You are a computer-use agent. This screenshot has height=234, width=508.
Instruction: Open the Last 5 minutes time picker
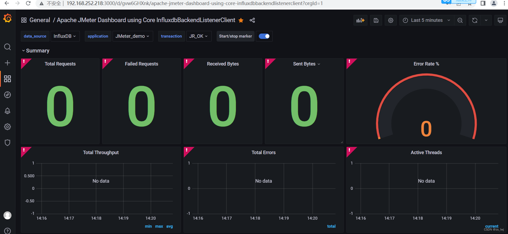pyautogui.click(x=427, y=20)
